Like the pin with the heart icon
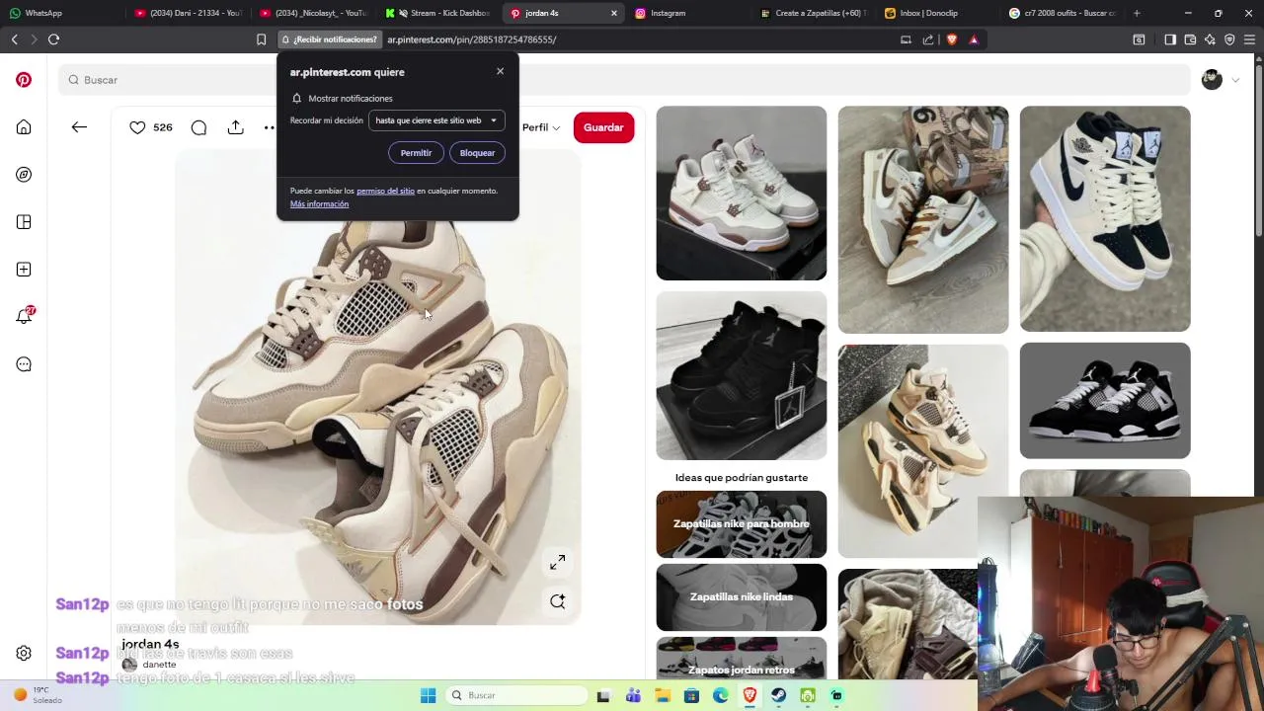The image size is (1264, 711). [x=137, y=127]
